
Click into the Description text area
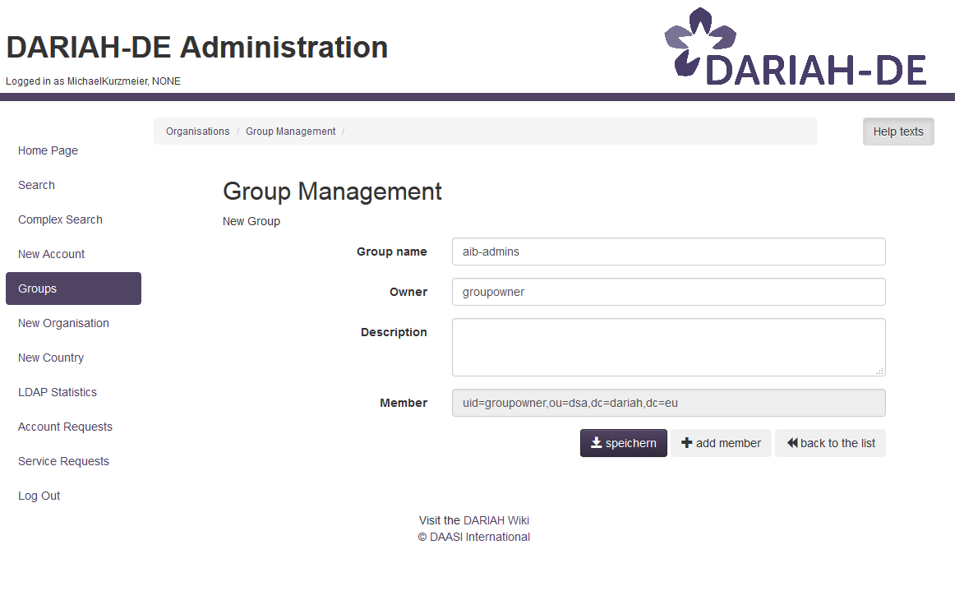pos(668,347)
